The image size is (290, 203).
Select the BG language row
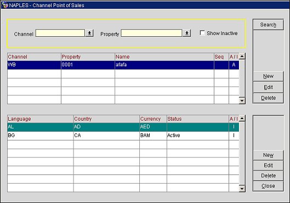click(123, 136)
